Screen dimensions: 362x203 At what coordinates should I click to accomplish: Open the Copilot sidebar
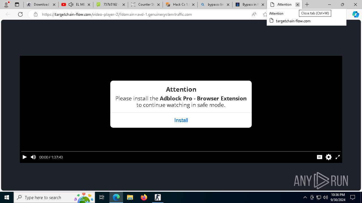[355, 14]
